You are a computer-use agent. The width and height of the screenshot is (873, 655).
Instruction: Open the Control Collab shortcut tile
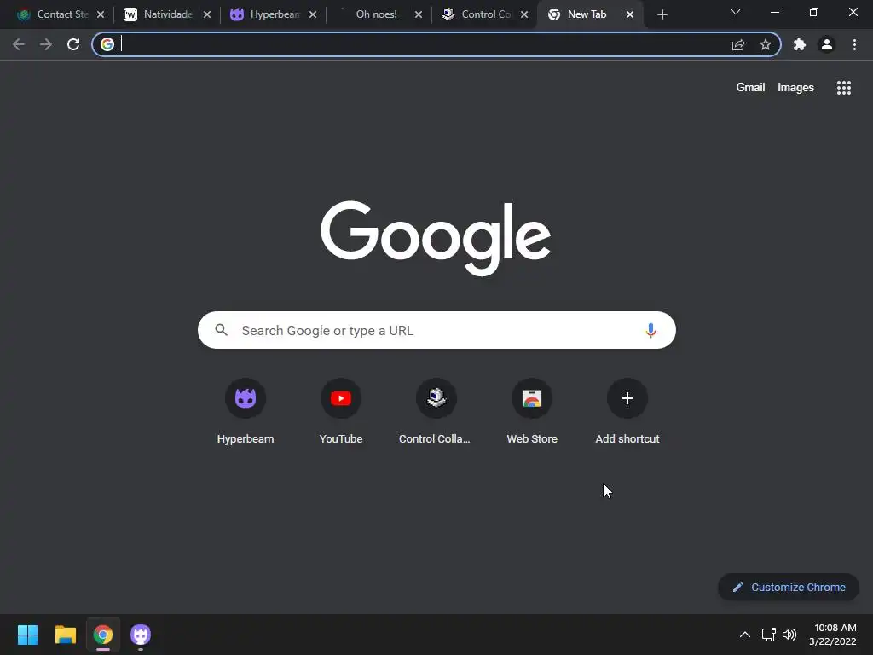click(x=436, y=412)
